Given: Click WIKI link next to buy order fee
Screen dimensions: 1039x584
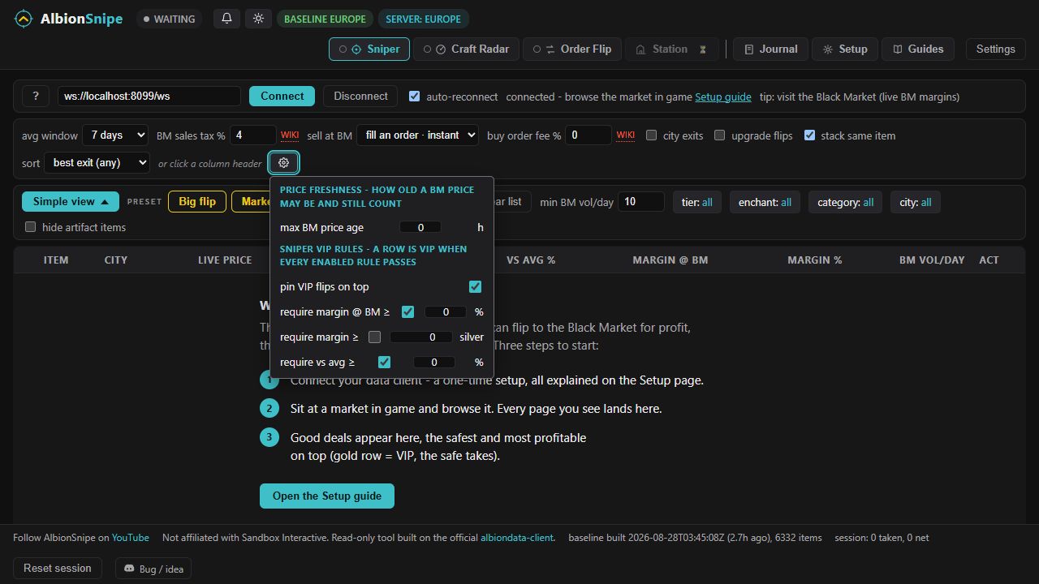Looking at the screenshot, I should click(x=625, y=135).
